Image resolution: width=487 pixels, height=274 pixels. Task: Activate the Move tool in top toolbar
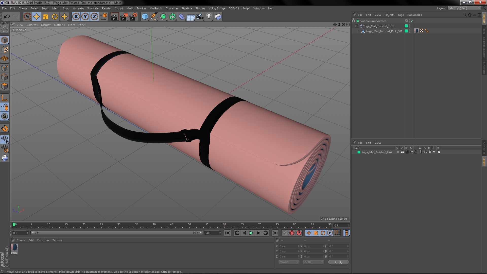[37, 17]
